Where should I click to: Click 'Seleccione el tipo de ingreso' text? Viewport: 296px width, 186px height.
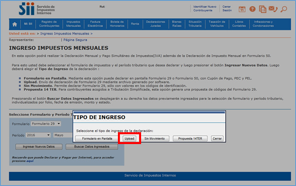coord(114,131)
